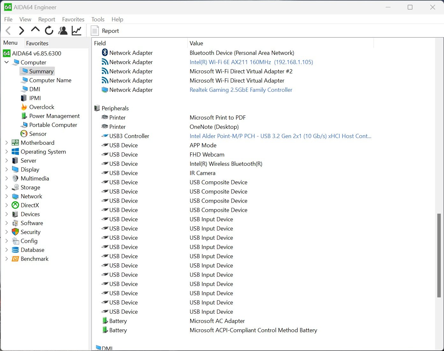Open the user profile toolbar icon

pos(63,31)
